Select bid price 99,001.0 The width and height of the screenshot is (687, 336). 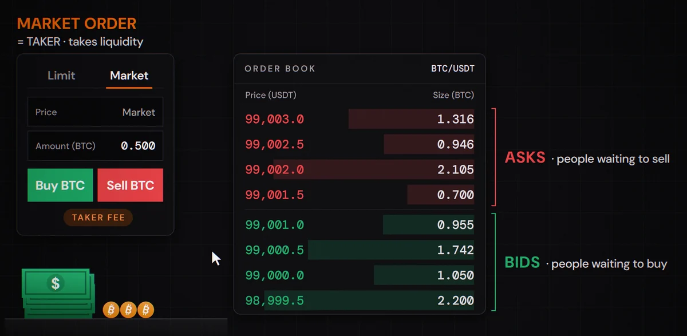click(274, 225)
